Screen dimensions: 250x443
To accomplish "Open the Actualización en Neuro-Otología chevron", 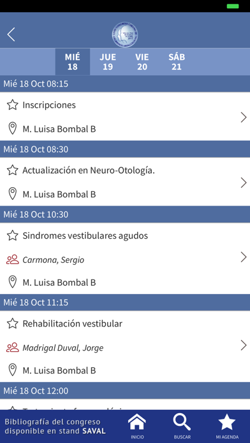I will pyautogui.click(x=244, y=183).
